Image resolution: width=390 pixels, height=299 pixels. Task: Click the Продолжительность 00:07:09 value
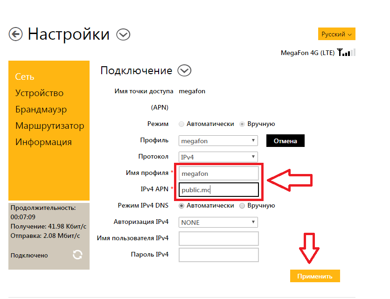[23, 217]
